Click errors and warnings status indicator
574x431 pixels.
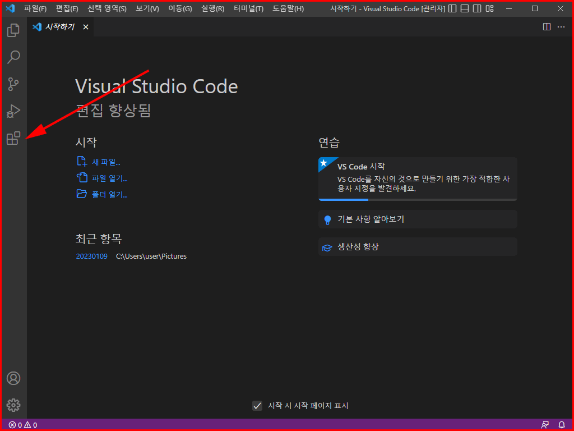[x=22, y=425]
